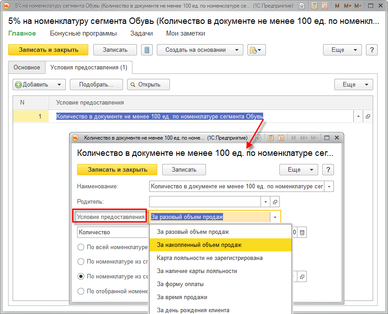388x314 pixels.
Task: Open help button in the condition dialog
Action: click(329, 169)
